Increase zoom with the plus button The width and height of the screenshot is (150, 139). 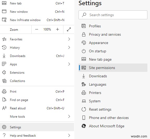tap(57, 29)
